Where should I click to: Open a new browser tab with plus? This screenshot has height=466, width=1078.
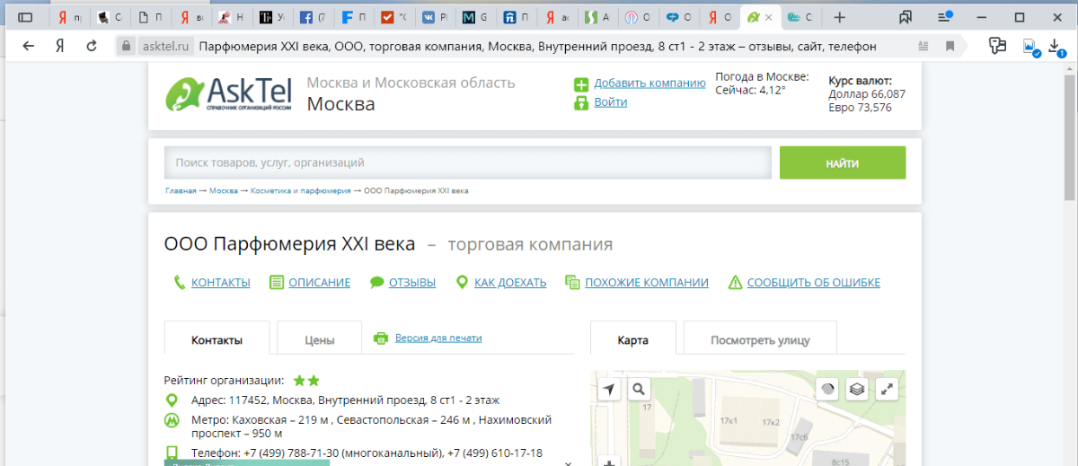tap(839, 17)
